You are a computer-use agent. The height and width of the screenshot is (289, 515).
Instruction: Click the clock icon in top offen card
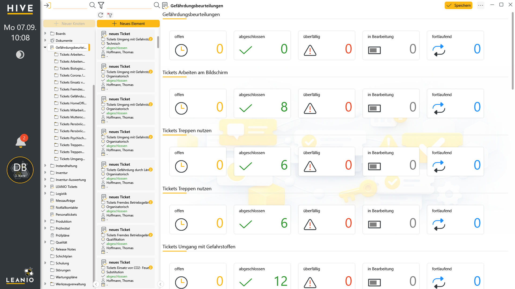(181, 50)
